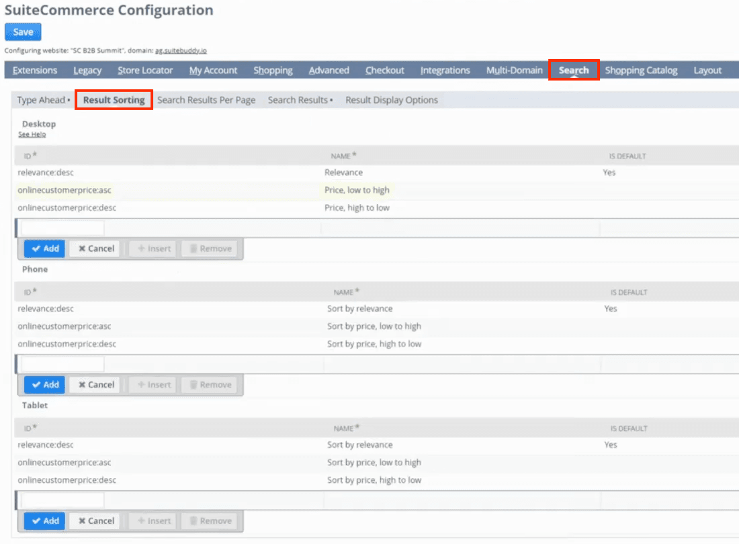The image size is (739, 544).
Task: Select Phone row onlinecustomerprice:desc ID
Action: click(67, 344)
